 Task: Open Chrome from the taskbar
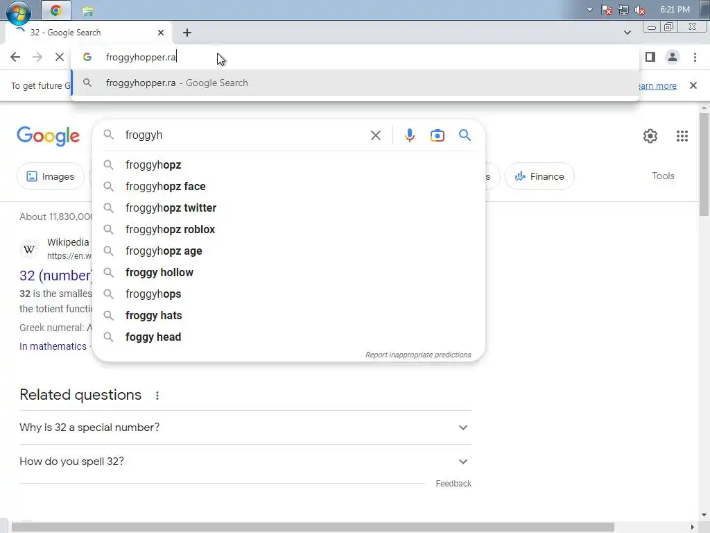[x=56, y=10]
